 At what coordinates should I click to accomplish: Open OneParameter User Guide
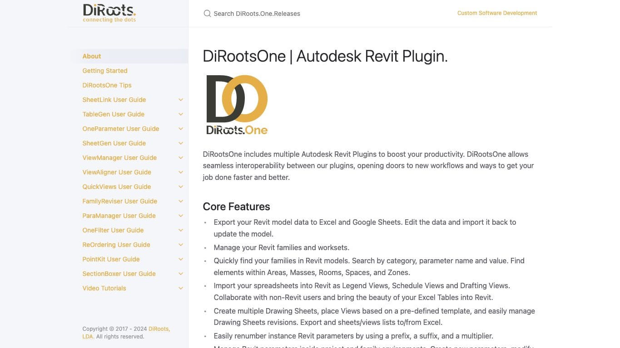121,129
